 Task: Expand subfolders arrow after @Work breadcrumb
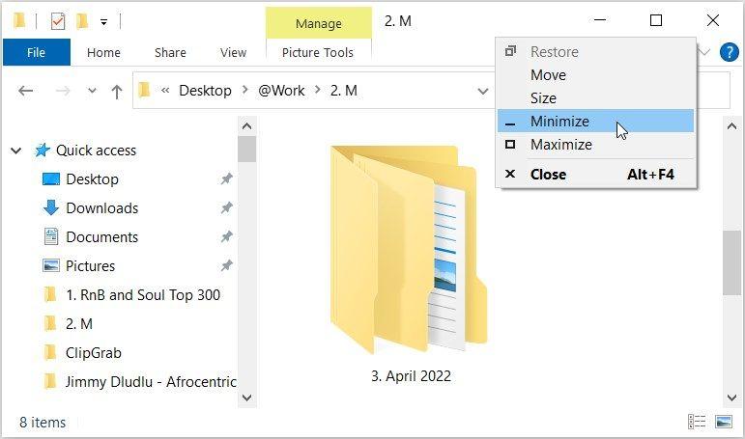click(x=317, y=90)
